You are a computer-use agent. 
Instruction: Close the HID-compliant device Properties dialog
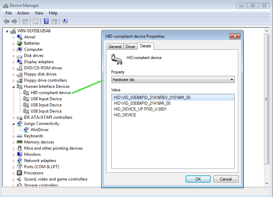coord(235,36)
